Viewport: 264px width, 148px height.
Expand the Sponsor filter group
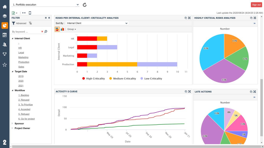(x=12, y=124)
